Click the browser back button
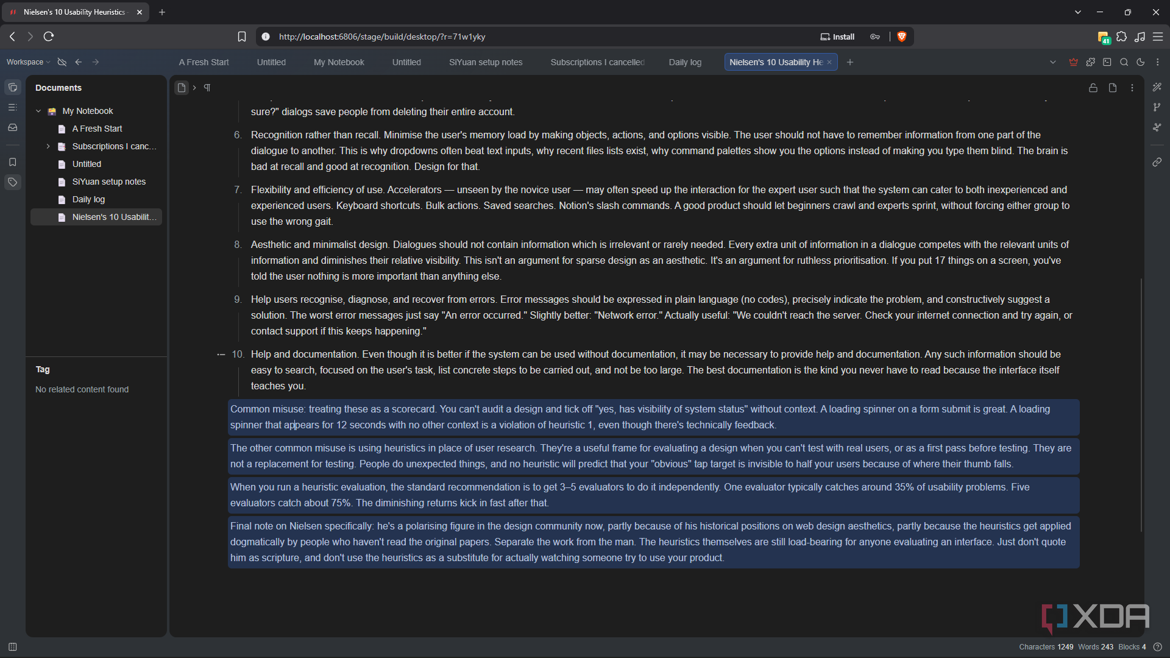 click(12, 37)
